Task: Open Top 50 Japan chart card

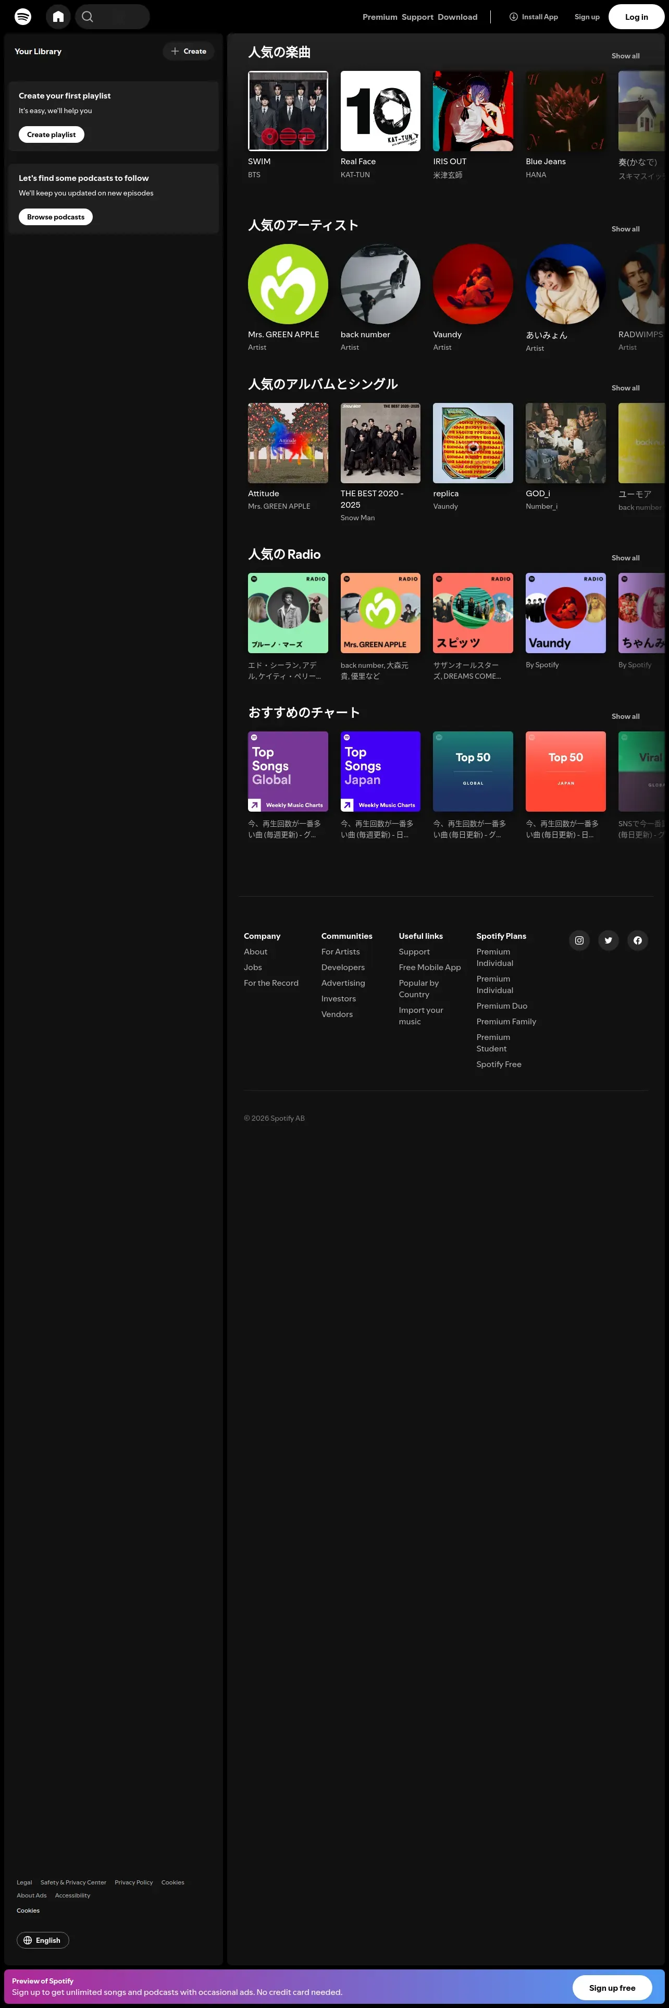Action: (565, 772)
